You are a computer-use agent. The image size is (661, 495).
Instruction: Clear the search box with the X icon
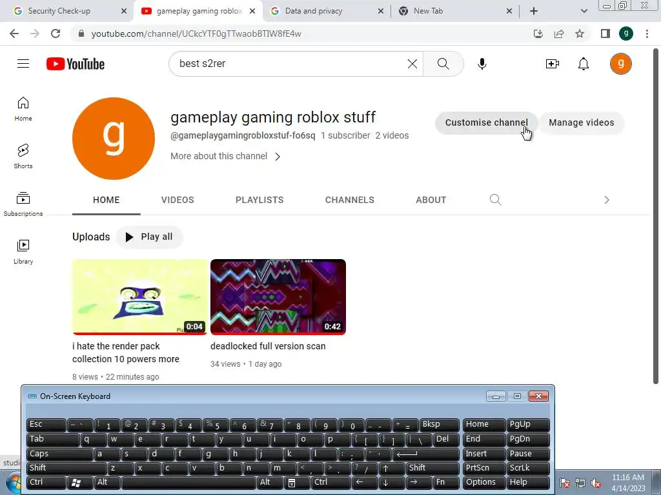click(x=412, y=64)
